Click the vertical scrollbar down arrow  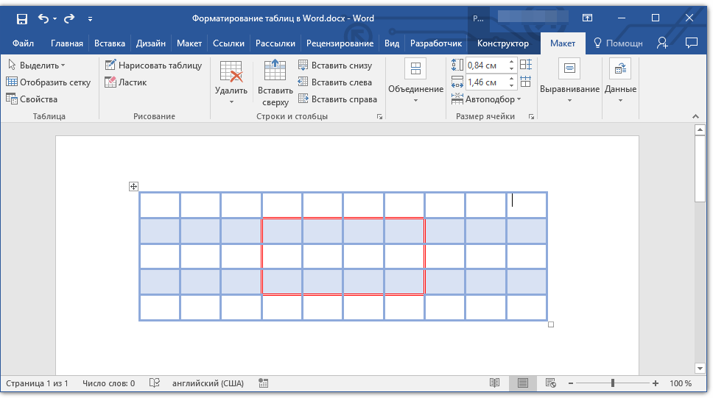(x=700, y=368)
